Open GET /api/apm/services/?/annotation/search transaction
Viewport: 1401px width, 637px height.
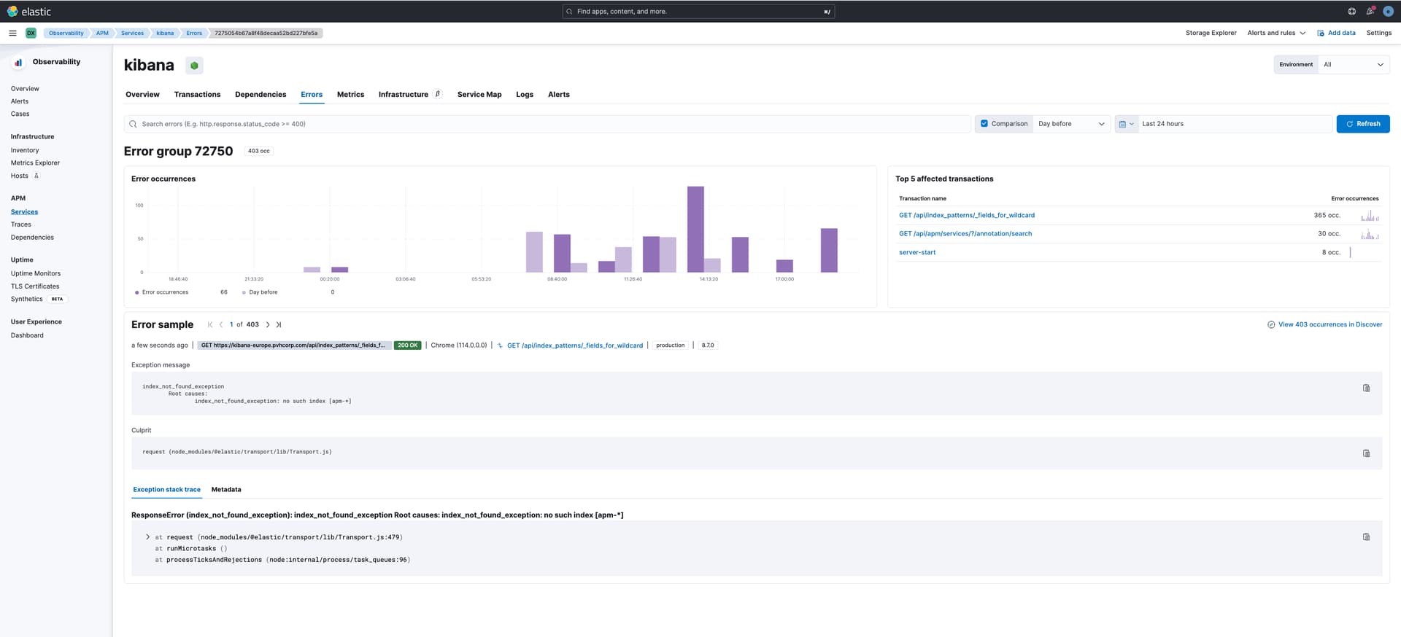[965, 234]
